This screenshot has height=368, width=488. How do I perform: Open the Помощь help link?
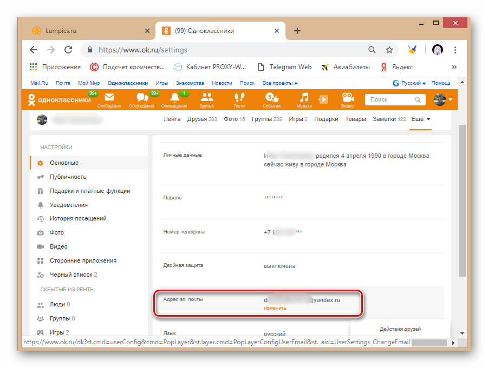coord(441,83)
